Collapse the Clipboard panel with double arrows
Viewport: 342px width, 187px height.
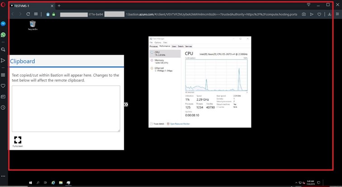[126, 104]
